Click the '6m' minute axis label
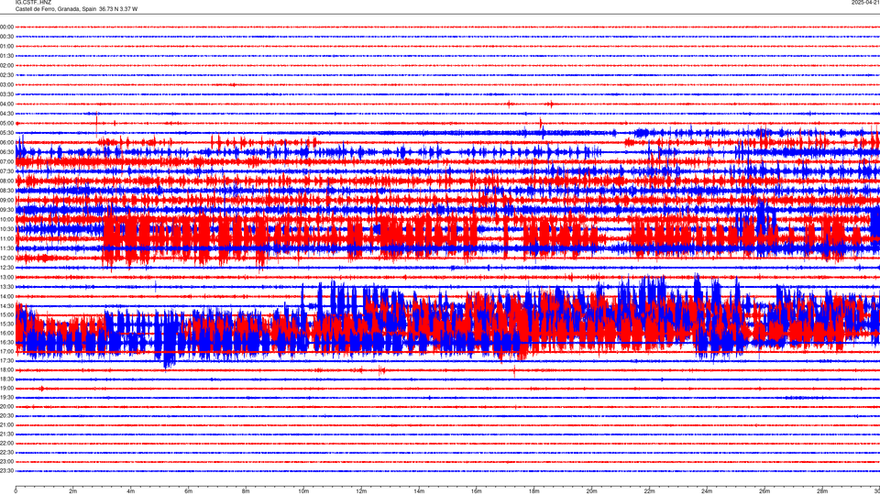The height and width of the screenshot is (495, 880). (x=189, y=491)
